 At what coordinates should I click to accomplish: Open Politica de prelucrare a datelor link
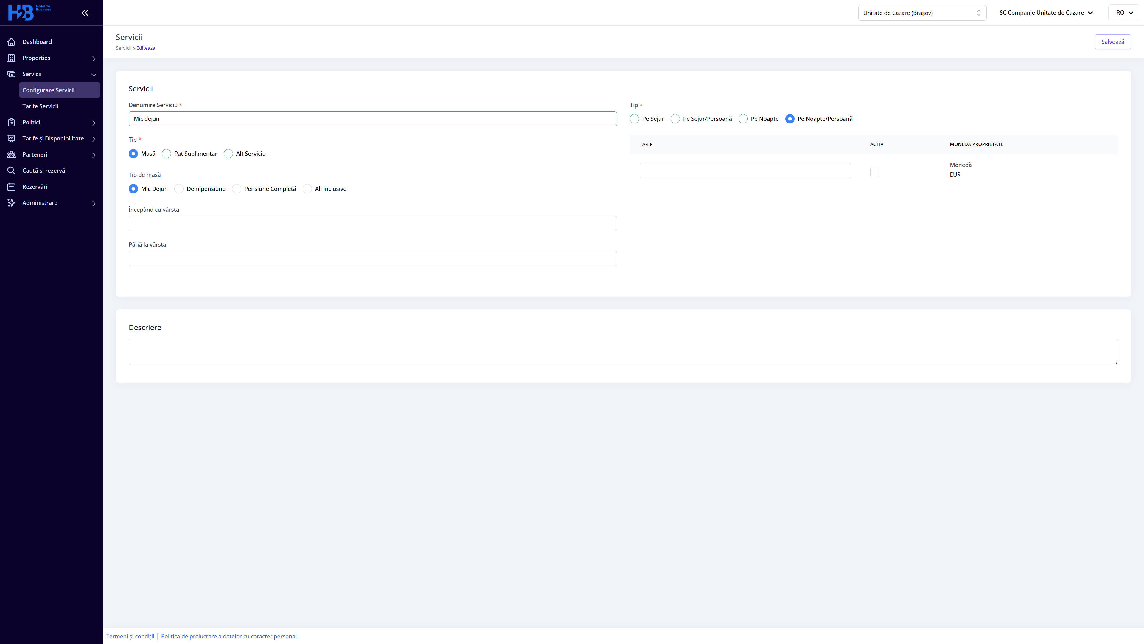(229, 636)
